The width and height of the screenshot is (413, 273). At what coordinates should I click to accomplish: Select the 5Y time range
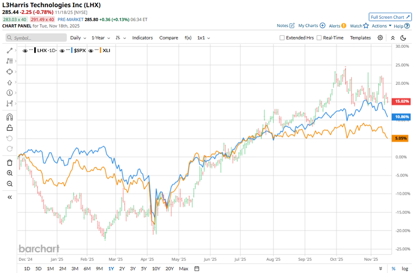(x=144, y=269)
